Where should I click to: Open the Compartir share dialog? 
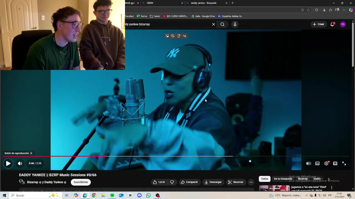(189, 182)
